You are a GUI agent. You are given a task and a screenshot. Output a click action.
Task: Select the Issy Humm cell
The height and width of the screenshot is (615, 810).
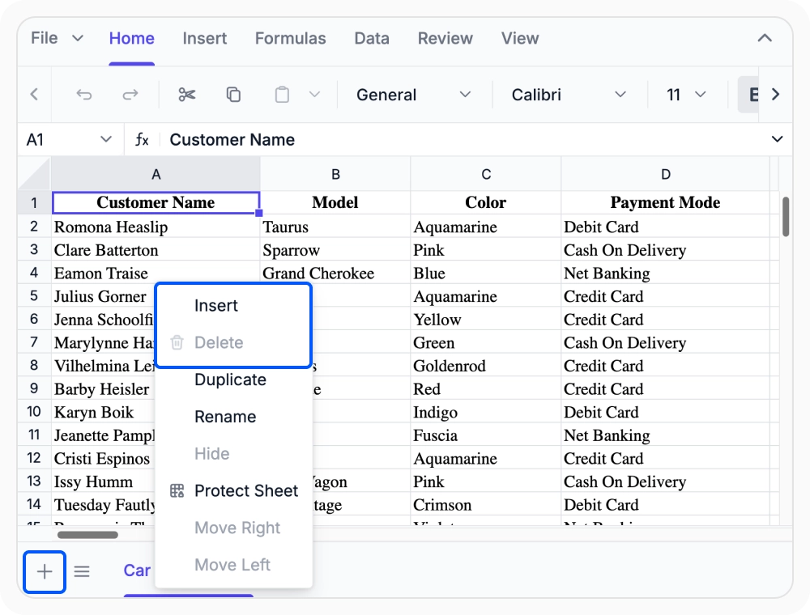(x=104, y=481)
